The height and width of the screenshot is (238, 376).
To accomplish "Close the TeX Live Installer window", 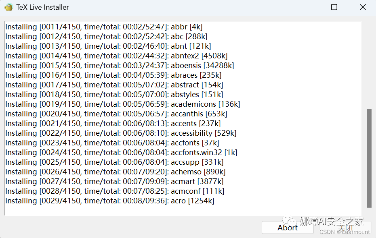I will (x=363, y=7).
